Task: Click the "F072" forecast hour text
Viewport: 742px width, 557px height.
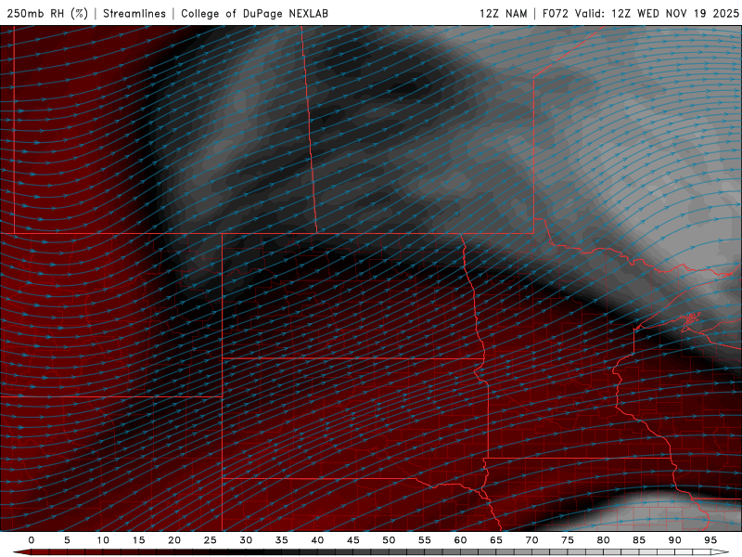Action: click(556, 13)
